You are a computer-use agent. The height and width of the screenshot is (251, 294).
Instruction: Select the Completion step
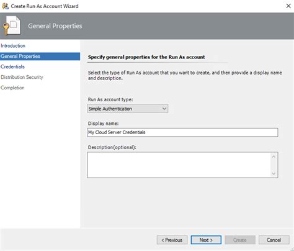pos(12,88)
